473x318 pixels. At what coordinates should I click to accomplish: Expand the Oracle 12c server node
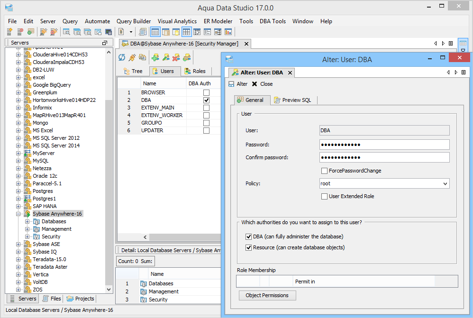(18, 176)
